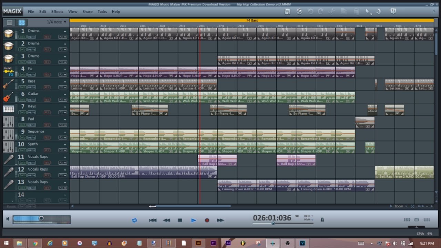Switch to single-track view icon
The image size is (441, 248).
click(10, 22)
